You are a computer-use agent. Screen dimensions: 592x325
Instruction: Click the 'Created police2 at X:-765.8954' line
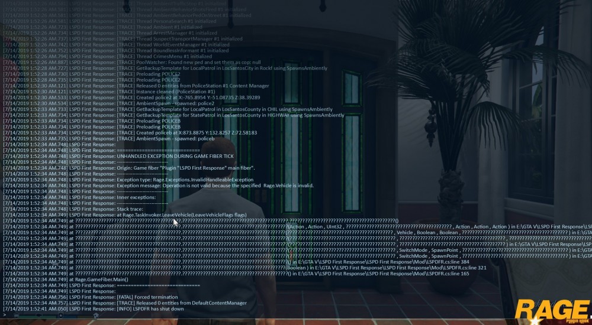point(131,97)
